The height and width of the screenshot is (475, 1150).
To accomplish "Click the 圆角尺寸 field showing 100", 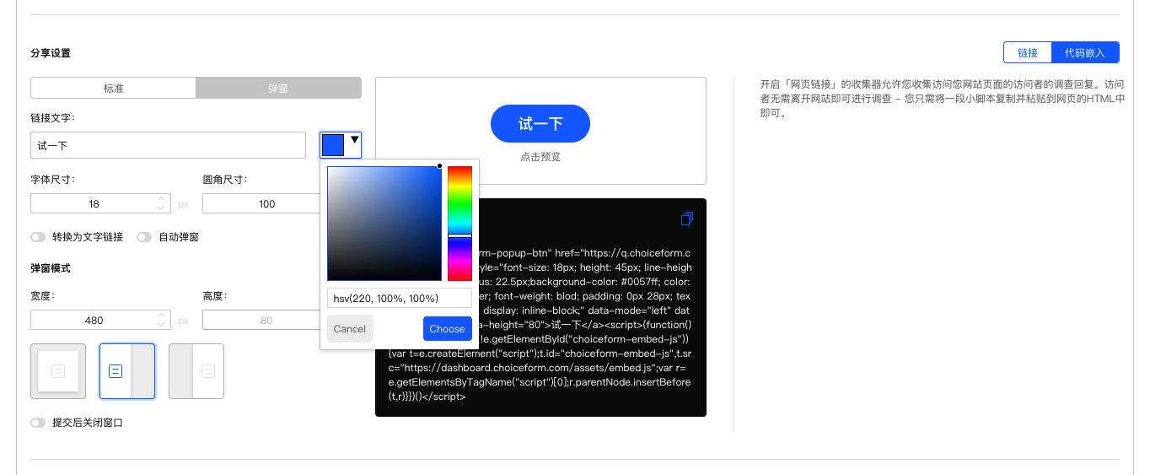I will [261, 204].
